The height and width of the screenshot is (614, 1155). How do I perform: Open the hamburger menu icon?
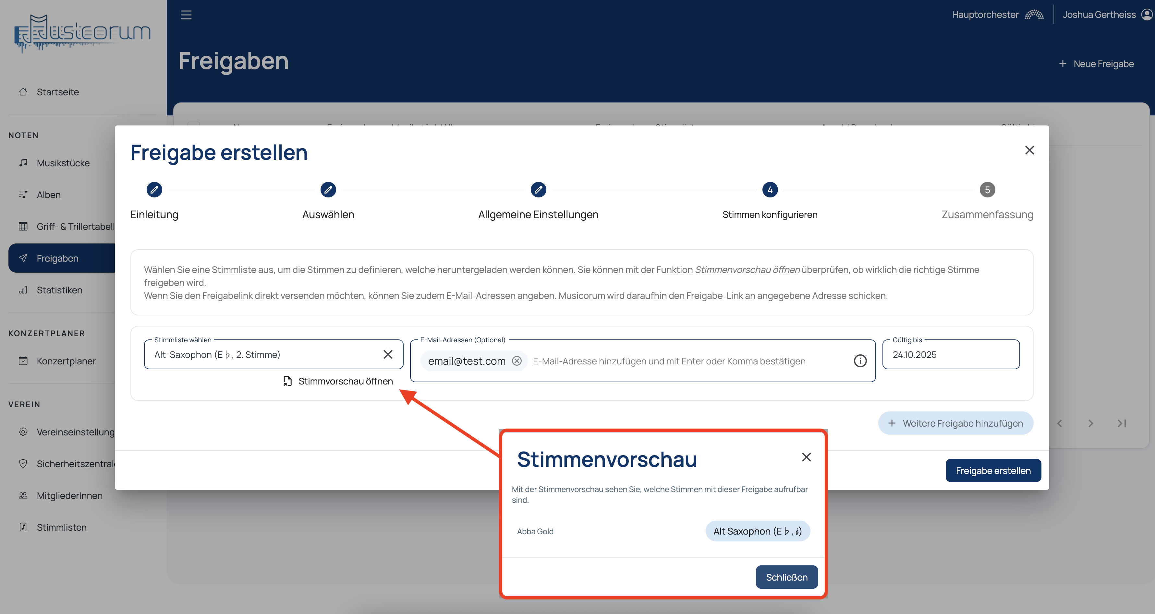click(186, 15)
